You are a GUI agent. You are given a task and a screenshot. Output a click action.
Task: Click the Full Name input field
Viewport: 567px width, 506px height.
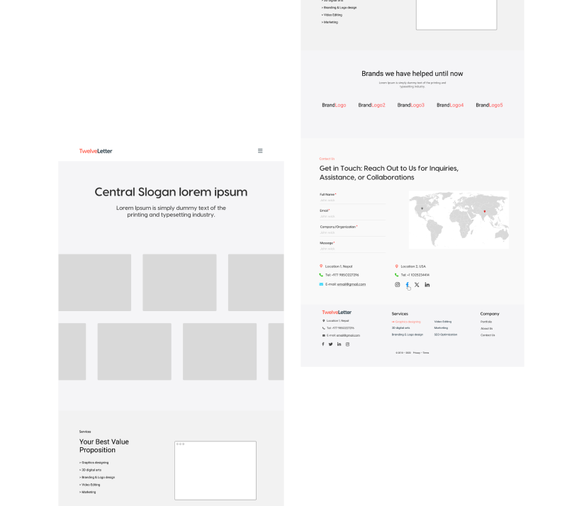click(352, 201)
